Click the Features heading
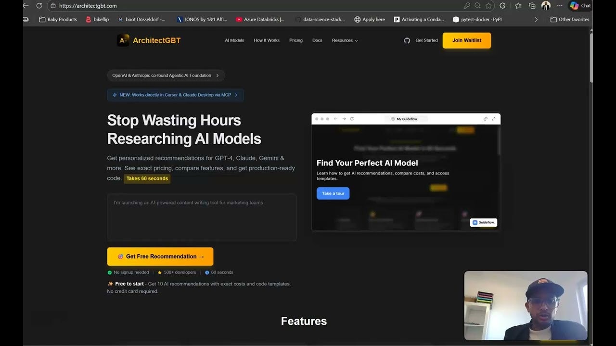 click(304, 321)
